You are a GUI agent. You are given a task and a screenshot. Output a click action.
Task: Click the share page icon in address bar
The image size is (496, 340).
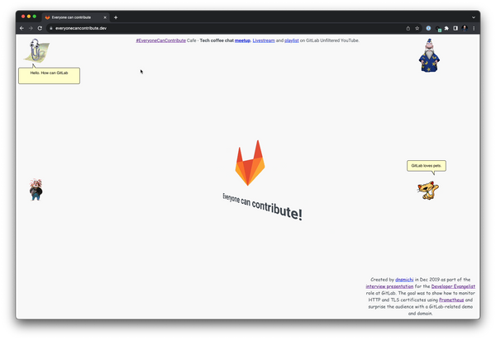pos(408,28)
